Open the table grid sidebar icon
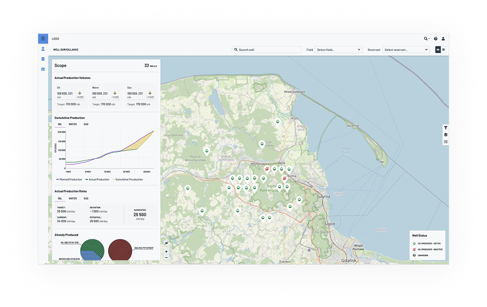This screenshot has width=487, height=307. click(43, 69)
